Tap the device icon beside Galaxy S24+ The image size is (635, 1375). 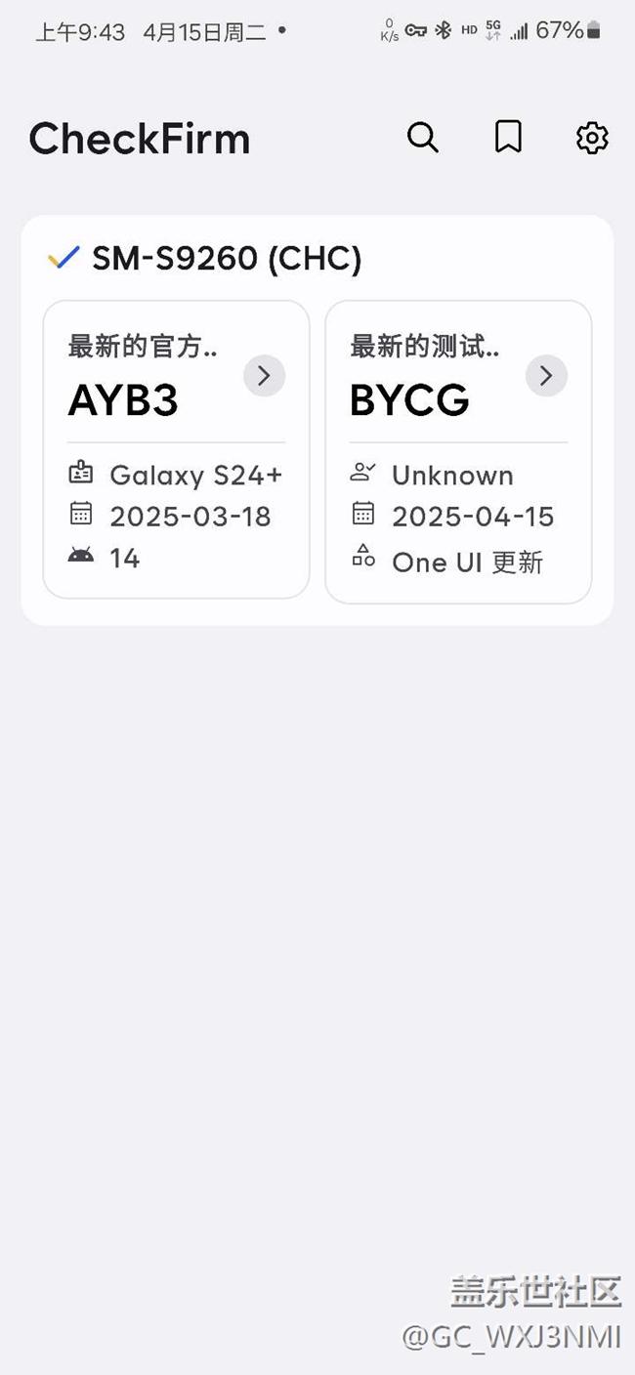click(81, 474)
